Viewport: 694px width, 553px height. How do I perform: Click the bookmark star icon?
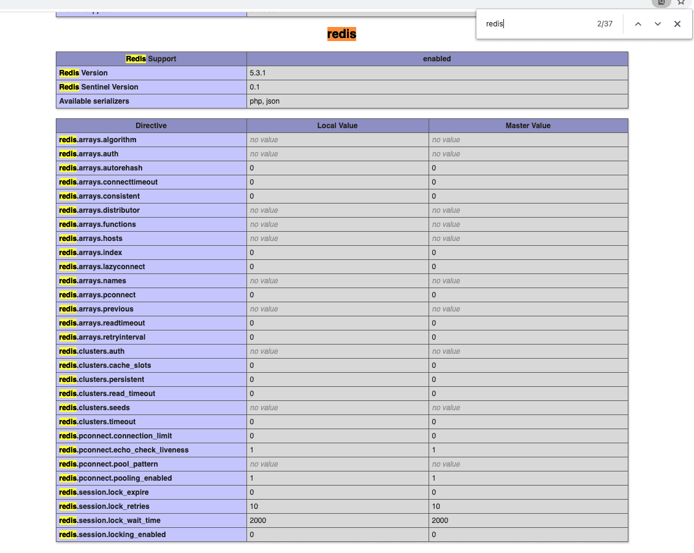pyautogui.click(x=681, y=2)
